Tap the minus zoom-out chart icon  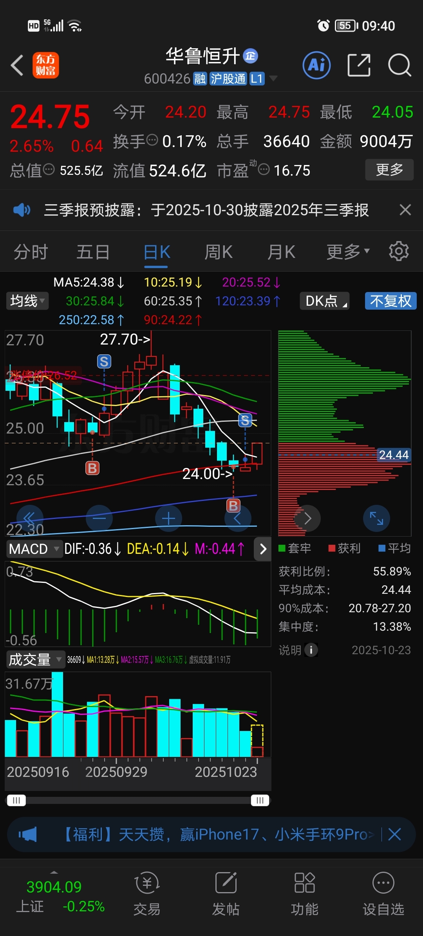[99, 518]
